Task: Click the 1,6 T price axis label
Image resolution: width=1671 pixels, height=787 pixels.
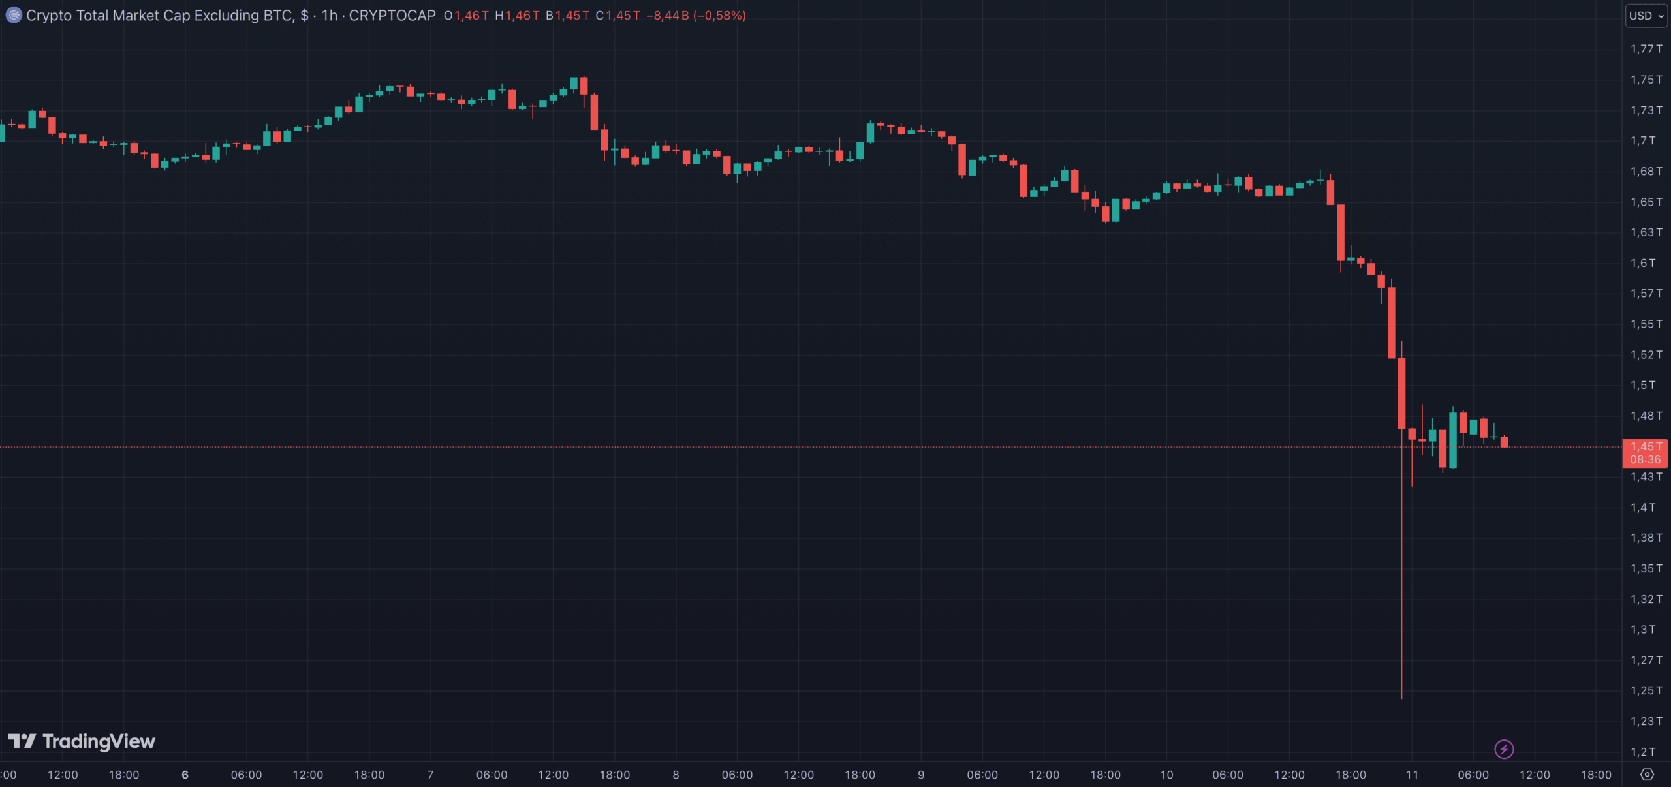Action: pos(1643,263)
